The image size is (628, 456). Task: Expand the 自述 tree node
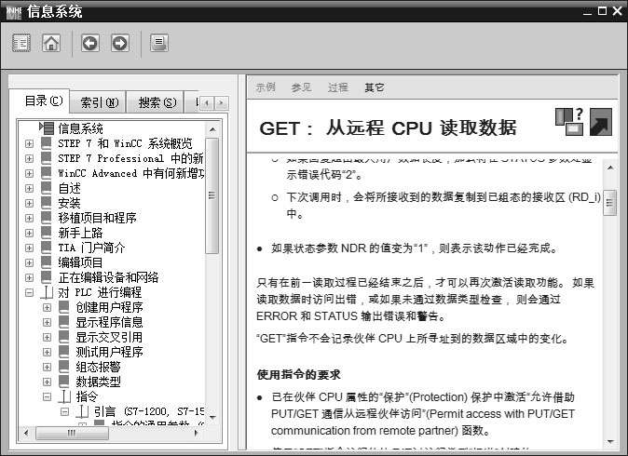point(29,188)
